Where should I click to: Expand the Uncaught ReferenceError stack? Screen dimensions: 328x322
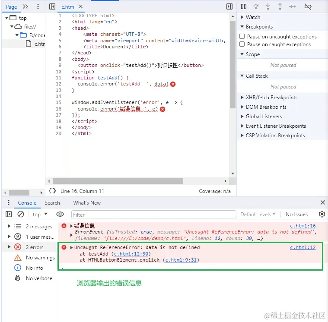pyautogui.click(x=71, y=247)
